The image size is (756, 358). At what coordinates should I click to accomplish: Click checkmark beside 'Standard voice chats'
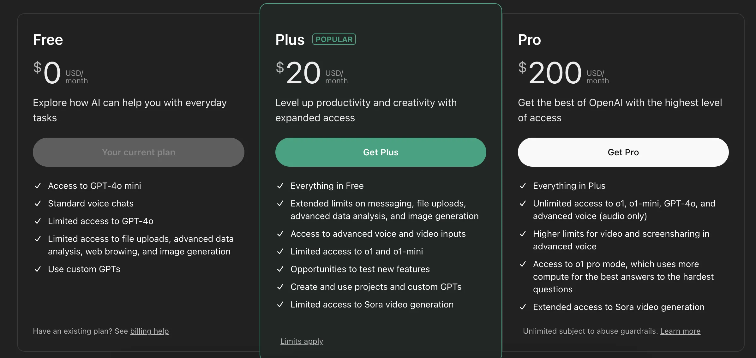pos(38,203)
